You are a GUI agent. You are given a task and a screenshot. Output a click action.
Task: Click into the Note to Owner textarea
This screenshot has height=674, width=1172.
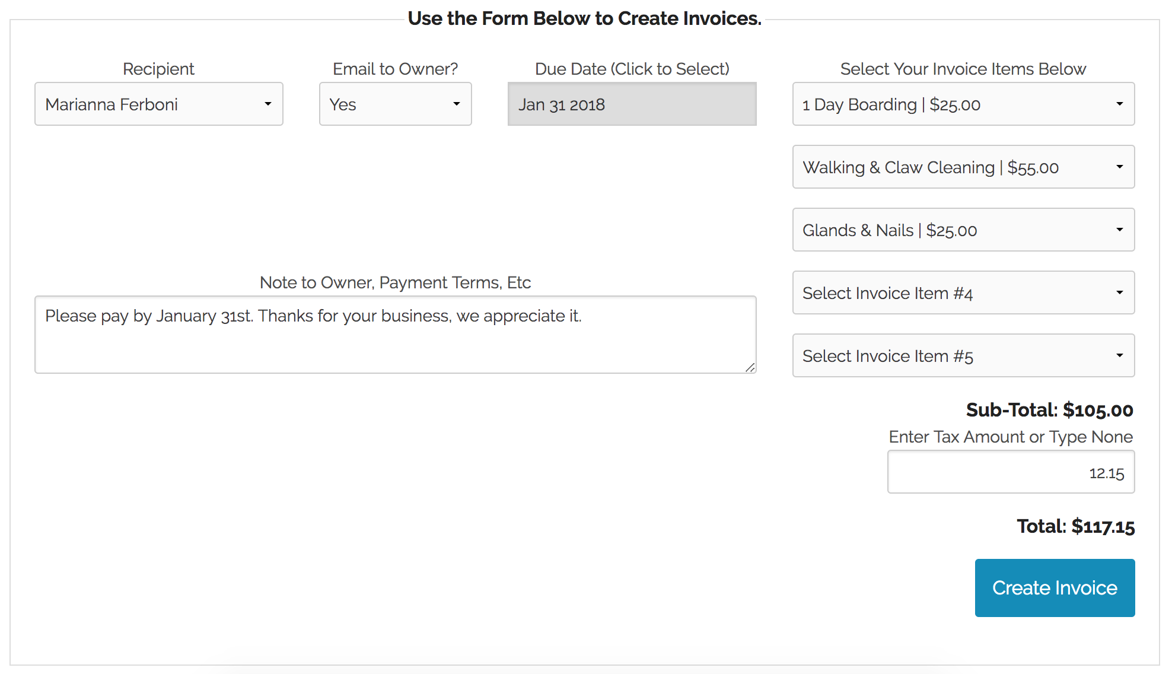pyautogui.click(x=395, y=344)
